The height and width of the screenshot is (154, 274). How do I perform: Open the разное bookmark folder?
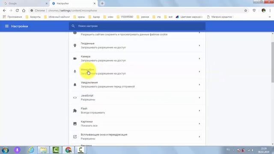coord(143,17)
